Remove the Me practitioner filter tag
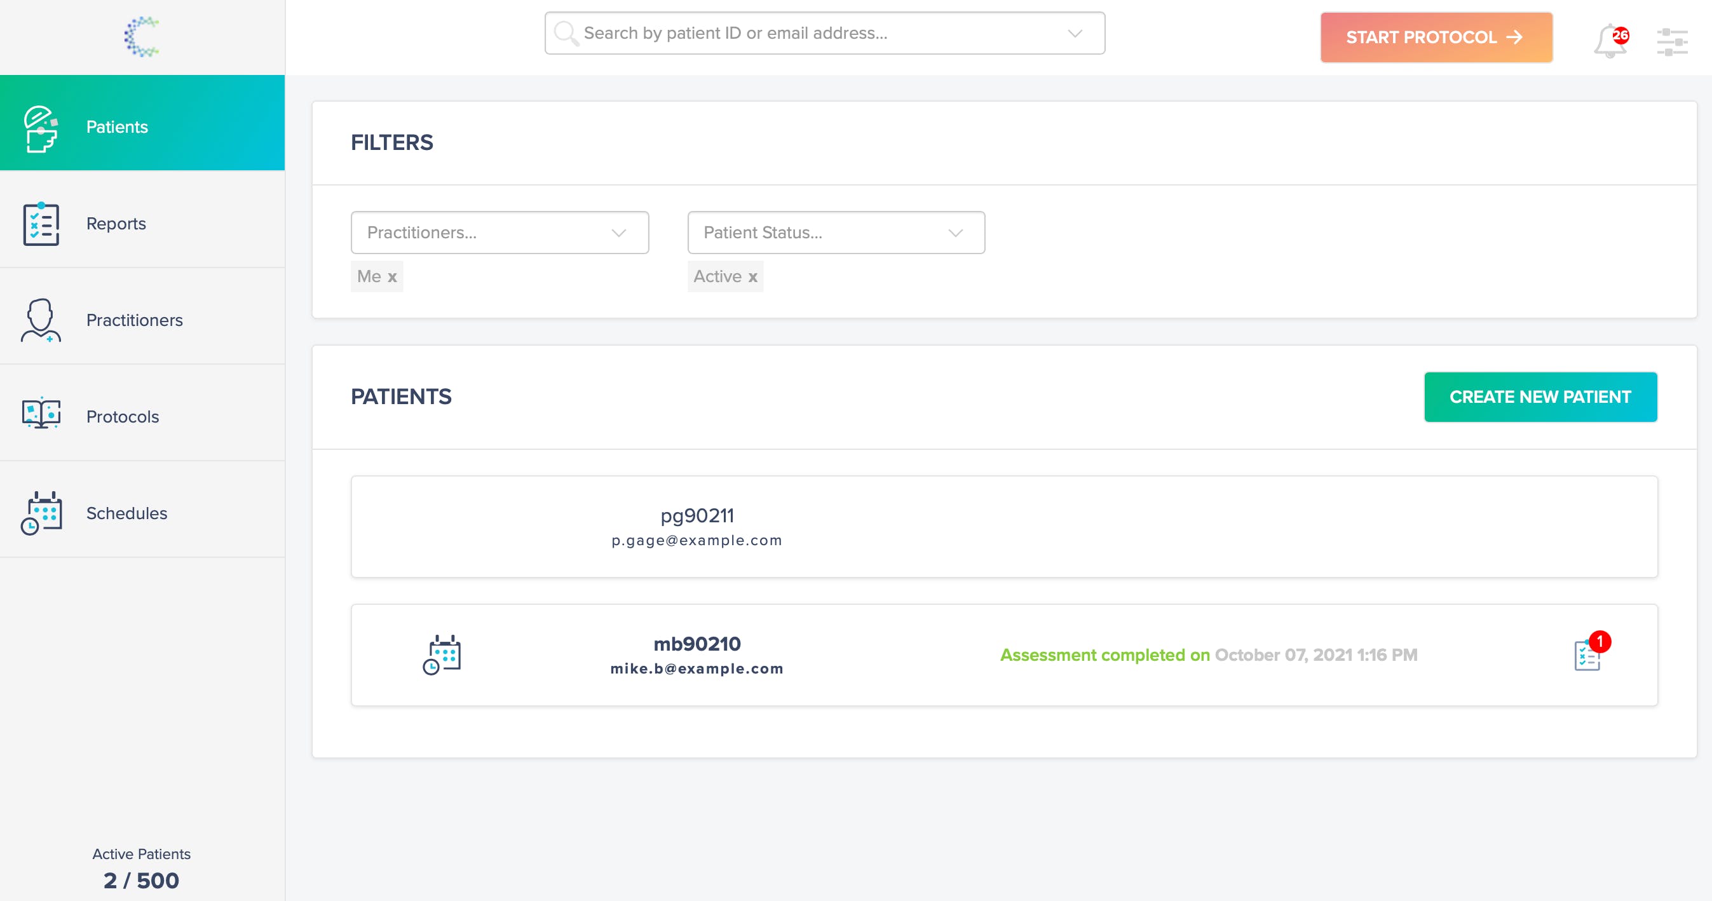Screen dimensions: 1712x901 [x=392, y=277]
